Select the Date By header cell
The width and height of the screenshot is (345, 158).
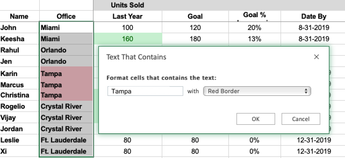(x=314, y=16)
